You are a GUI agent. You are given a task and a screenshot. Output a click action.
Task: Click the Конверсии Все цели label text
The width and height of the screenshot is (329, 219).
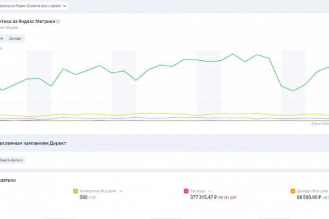[98, 191]
